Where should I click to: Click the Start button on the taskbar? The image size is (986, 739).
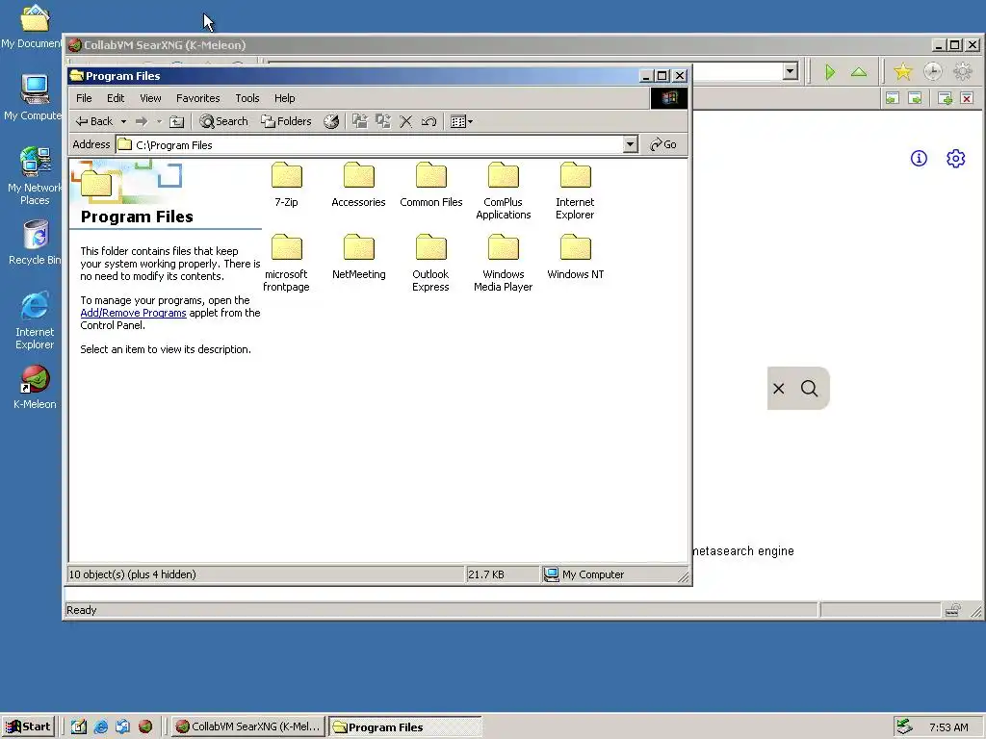tap(28, 726)
